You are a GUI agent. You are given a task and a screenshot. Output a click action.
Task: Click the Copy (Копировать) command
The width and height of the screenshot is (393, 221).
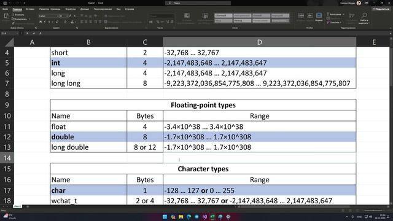click(x=20, y=19)
